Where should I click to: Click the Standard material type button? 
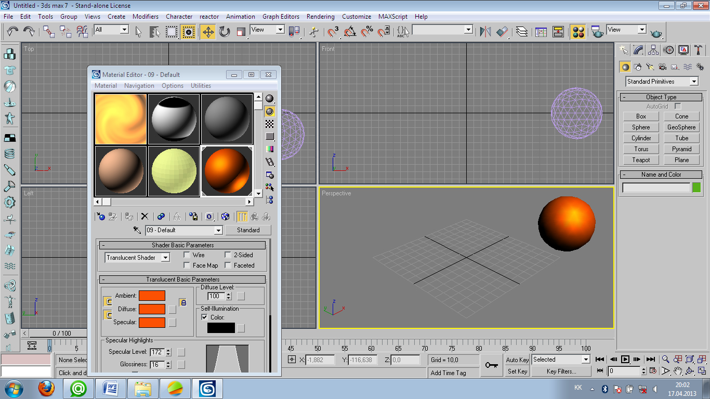(x=248, y=230)
